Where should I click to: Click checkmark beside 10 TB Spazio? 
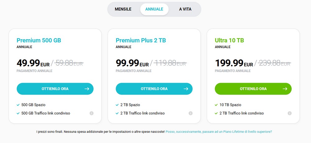pyautogui.click(x=216, y=105)
